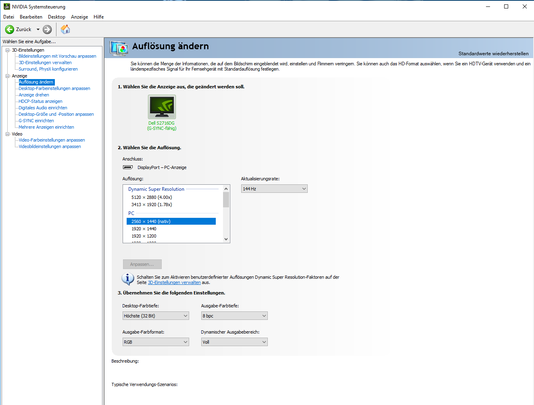
Task: Open the Bearbeiten menu
Action: 31,17
